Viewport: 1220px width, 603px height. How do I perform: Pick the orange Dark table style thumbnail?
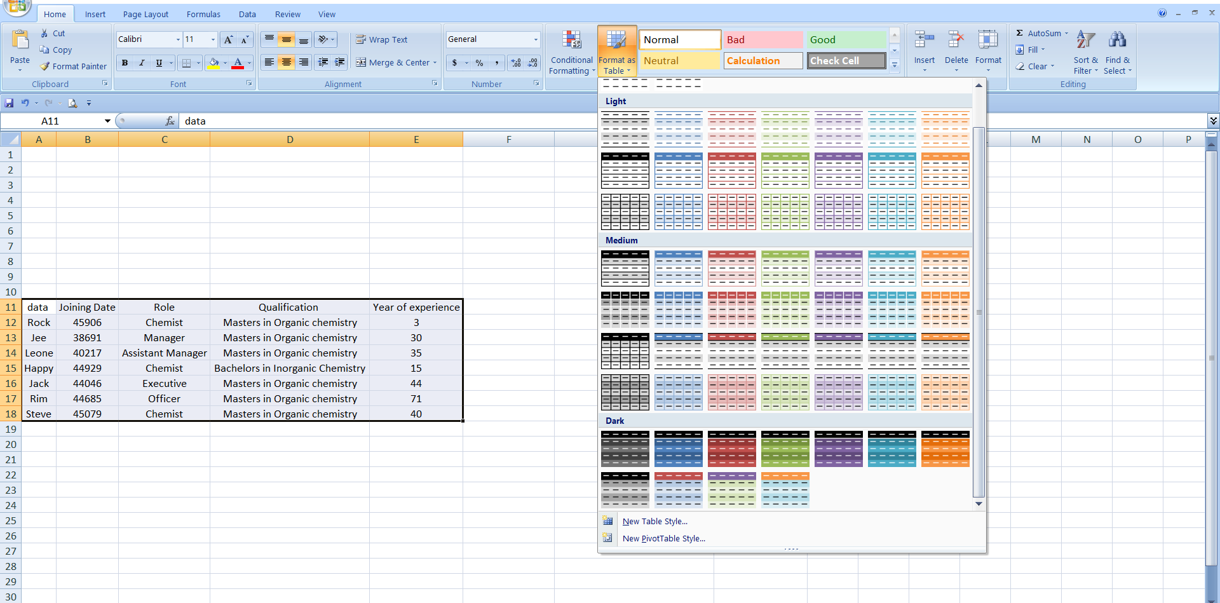945,449
